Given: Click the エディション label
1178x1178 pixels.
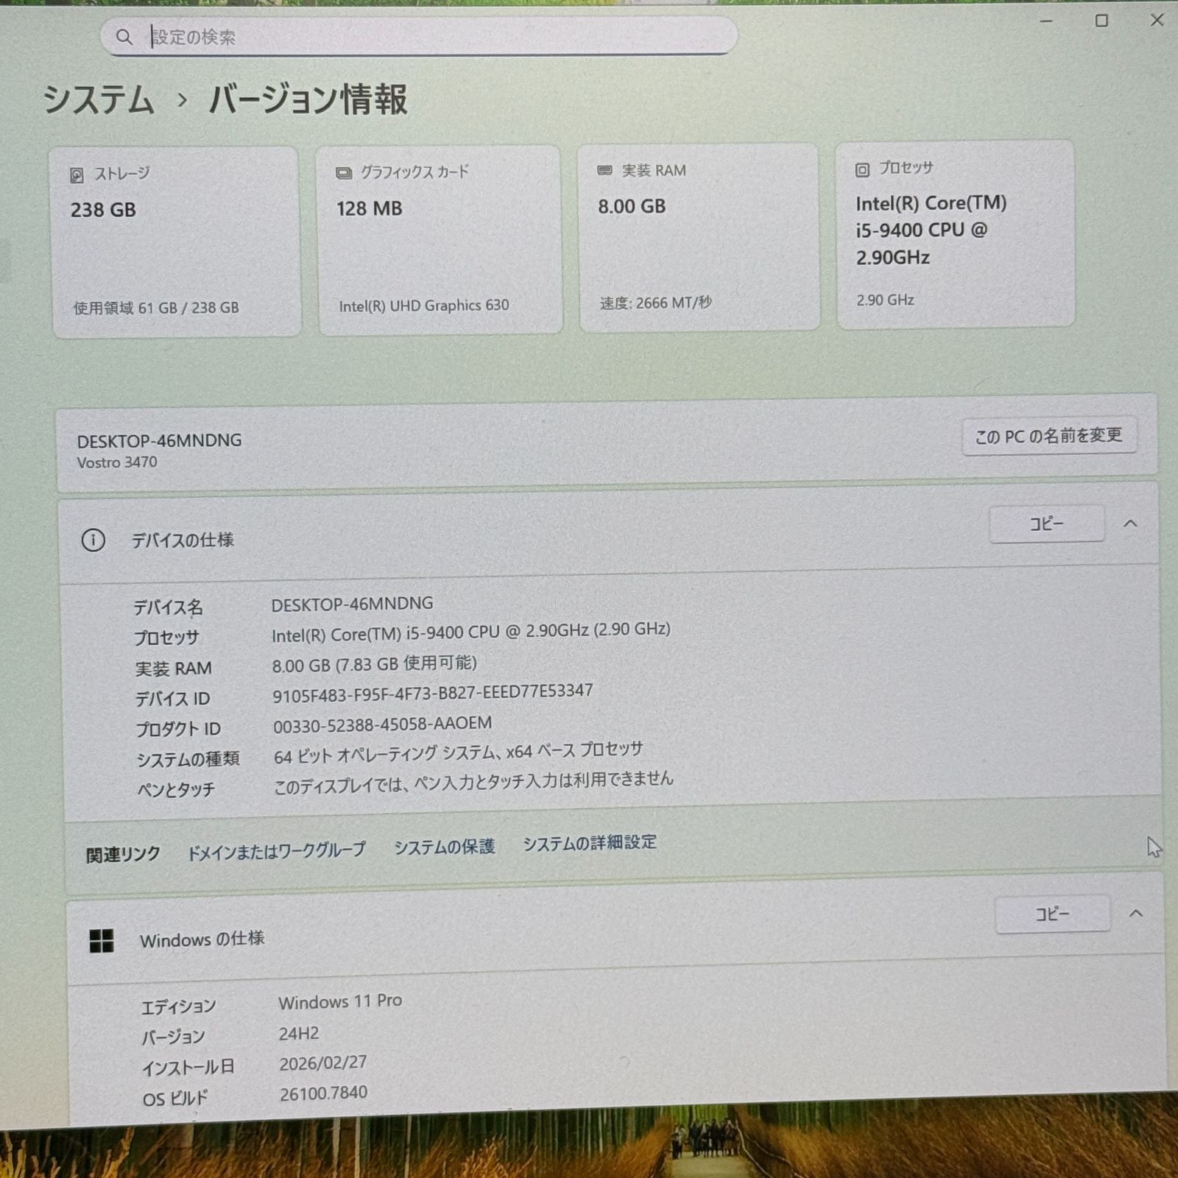Looking at the screenshot, I should point(178,1006).
